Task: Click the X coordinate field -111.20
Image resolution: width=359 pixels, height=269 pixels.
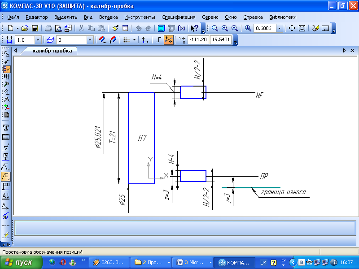Action: tap(198, 40)
